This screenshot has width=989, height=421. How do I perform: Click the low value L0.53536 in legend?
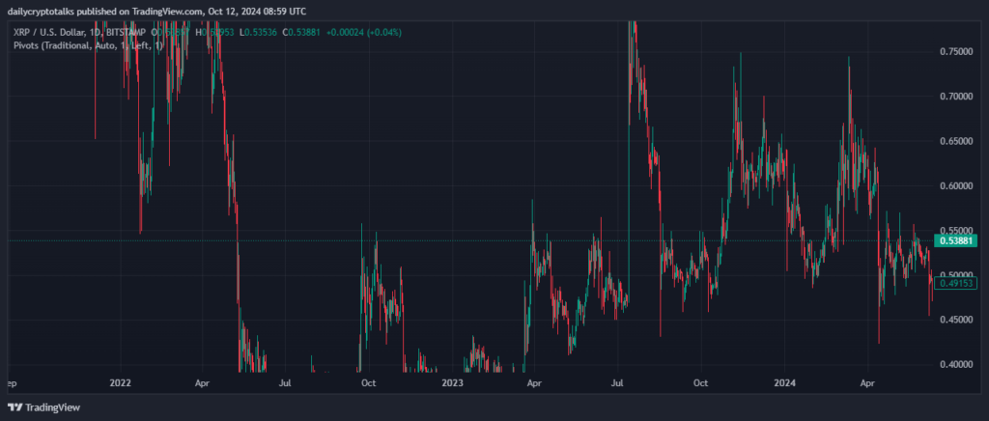[260, 32]
